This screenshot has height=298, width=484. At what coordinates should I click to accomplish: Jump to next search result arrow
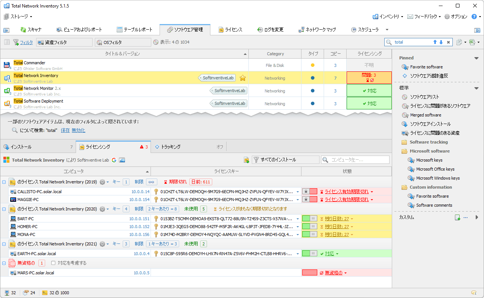coord(441,42)
